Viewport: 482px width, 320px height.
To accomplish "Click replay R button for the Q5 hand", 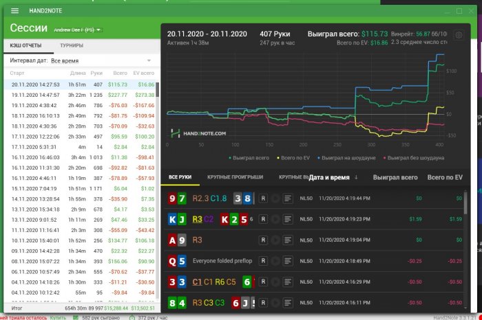I will [263, 261].
